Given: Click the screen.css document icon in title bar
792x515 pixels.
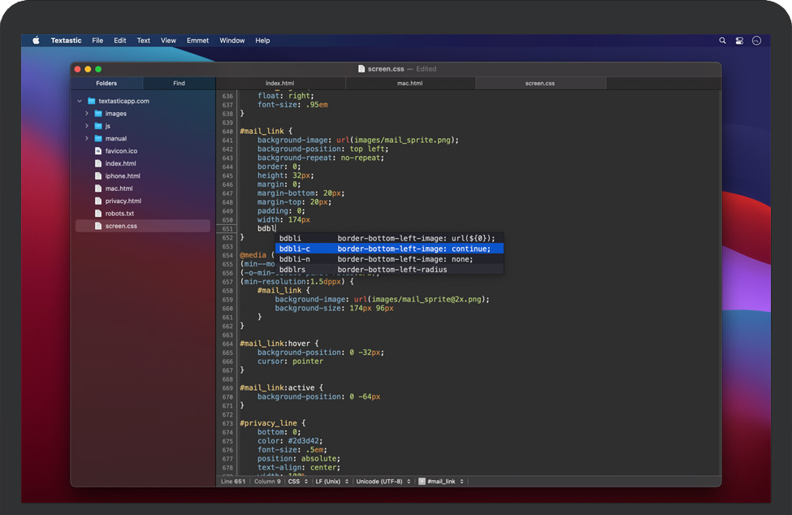Looking at the screenshot, I should 361,69.
